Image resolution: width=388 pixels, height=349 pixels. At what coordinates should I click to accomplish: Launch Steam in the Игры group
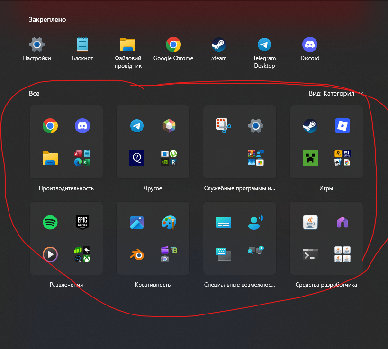pyautogui.click(x=310, y=126)
